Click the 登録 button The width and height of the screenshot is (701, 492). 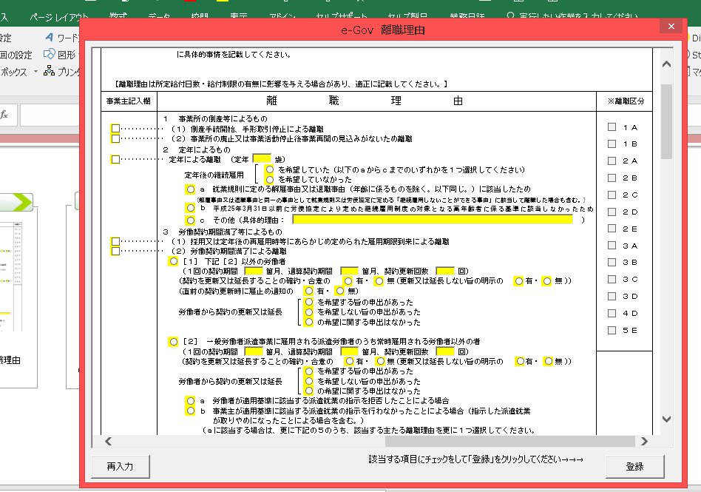click(x=635, y=467)
